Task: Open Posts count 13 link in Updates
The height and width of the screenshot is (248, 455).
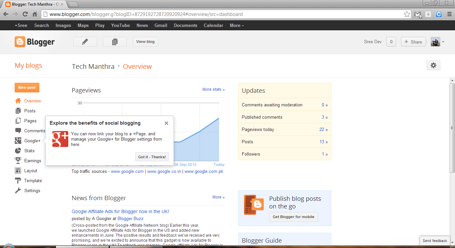Action: pos(323,142)
